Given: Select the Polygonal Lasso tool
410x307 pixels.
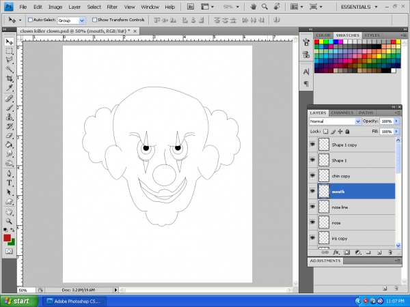Looking at the screenshot, I should (x=9, y=60).
